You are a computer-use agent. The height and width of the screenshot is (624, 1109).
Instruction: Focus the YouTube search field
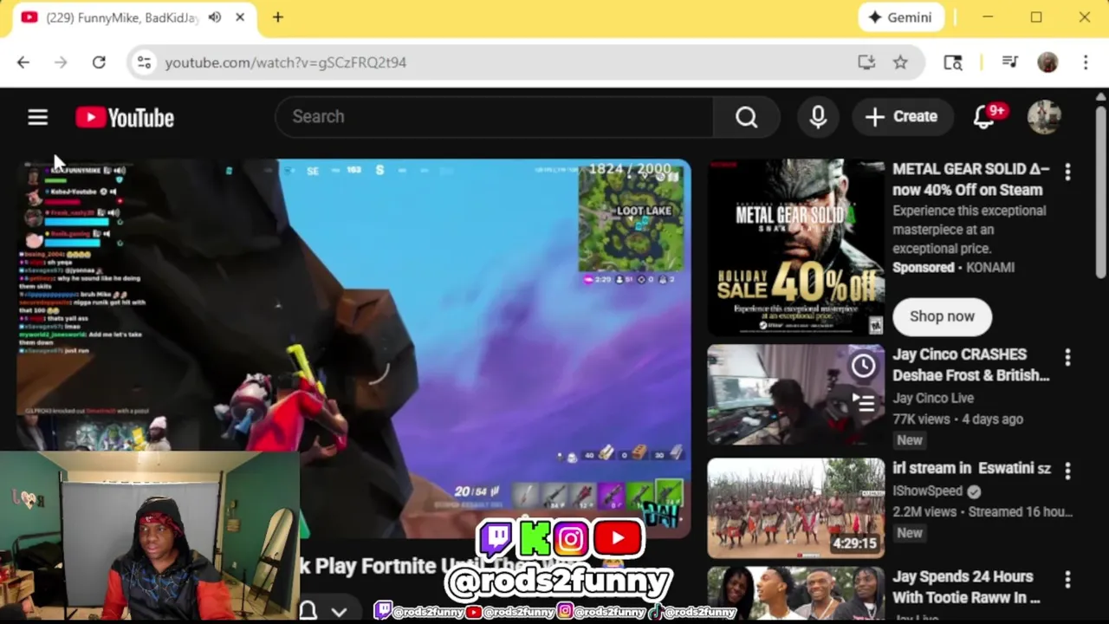tap(494, 117)
